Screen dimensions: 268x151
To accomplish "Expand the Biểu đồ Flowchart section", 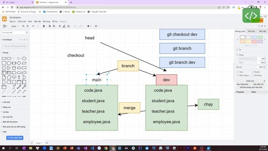I will 9,122.
